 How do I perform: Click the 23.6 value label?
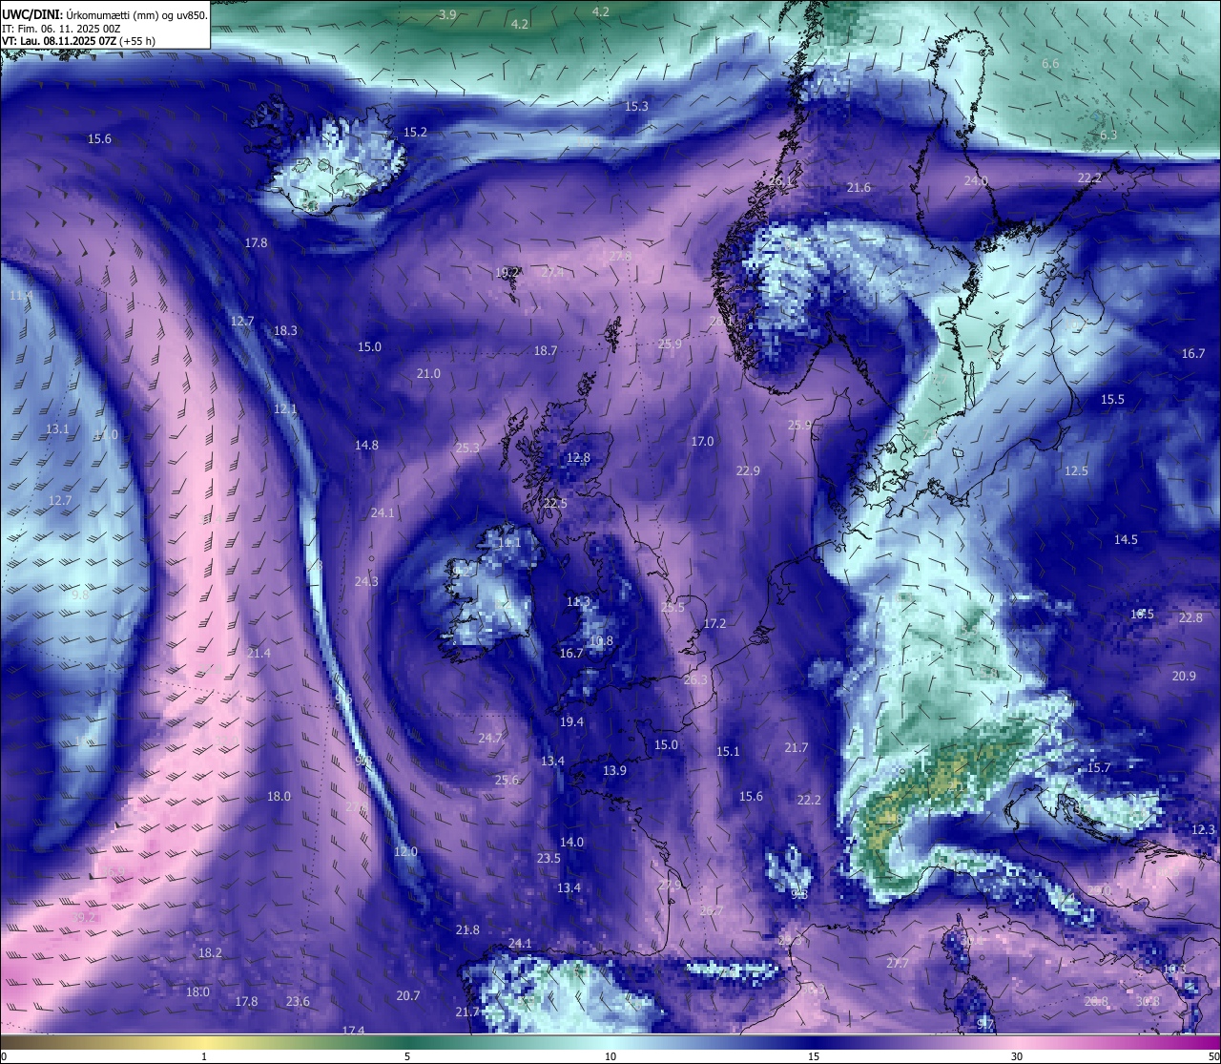pos(298,1001)
